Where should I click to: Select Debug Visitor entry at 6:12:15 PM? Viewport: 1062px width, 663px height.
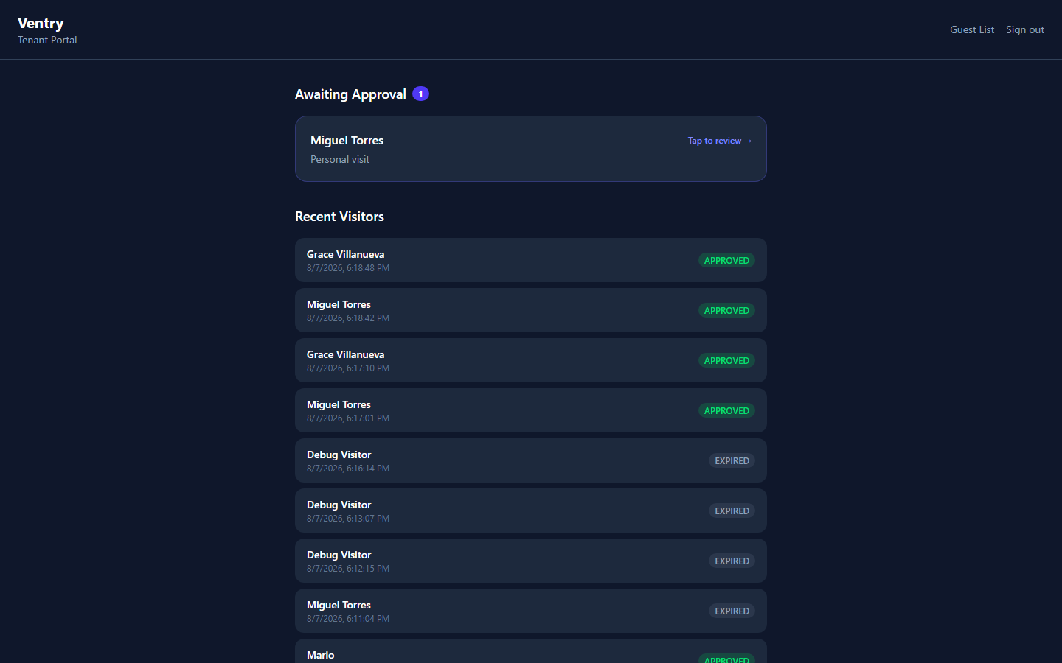click(x=531, y=561)
